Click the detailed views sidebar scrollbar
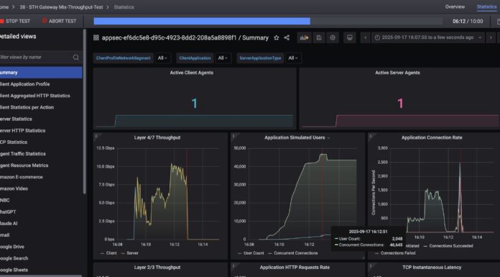This screenshot has height=277, width=500. click(85, 112)
